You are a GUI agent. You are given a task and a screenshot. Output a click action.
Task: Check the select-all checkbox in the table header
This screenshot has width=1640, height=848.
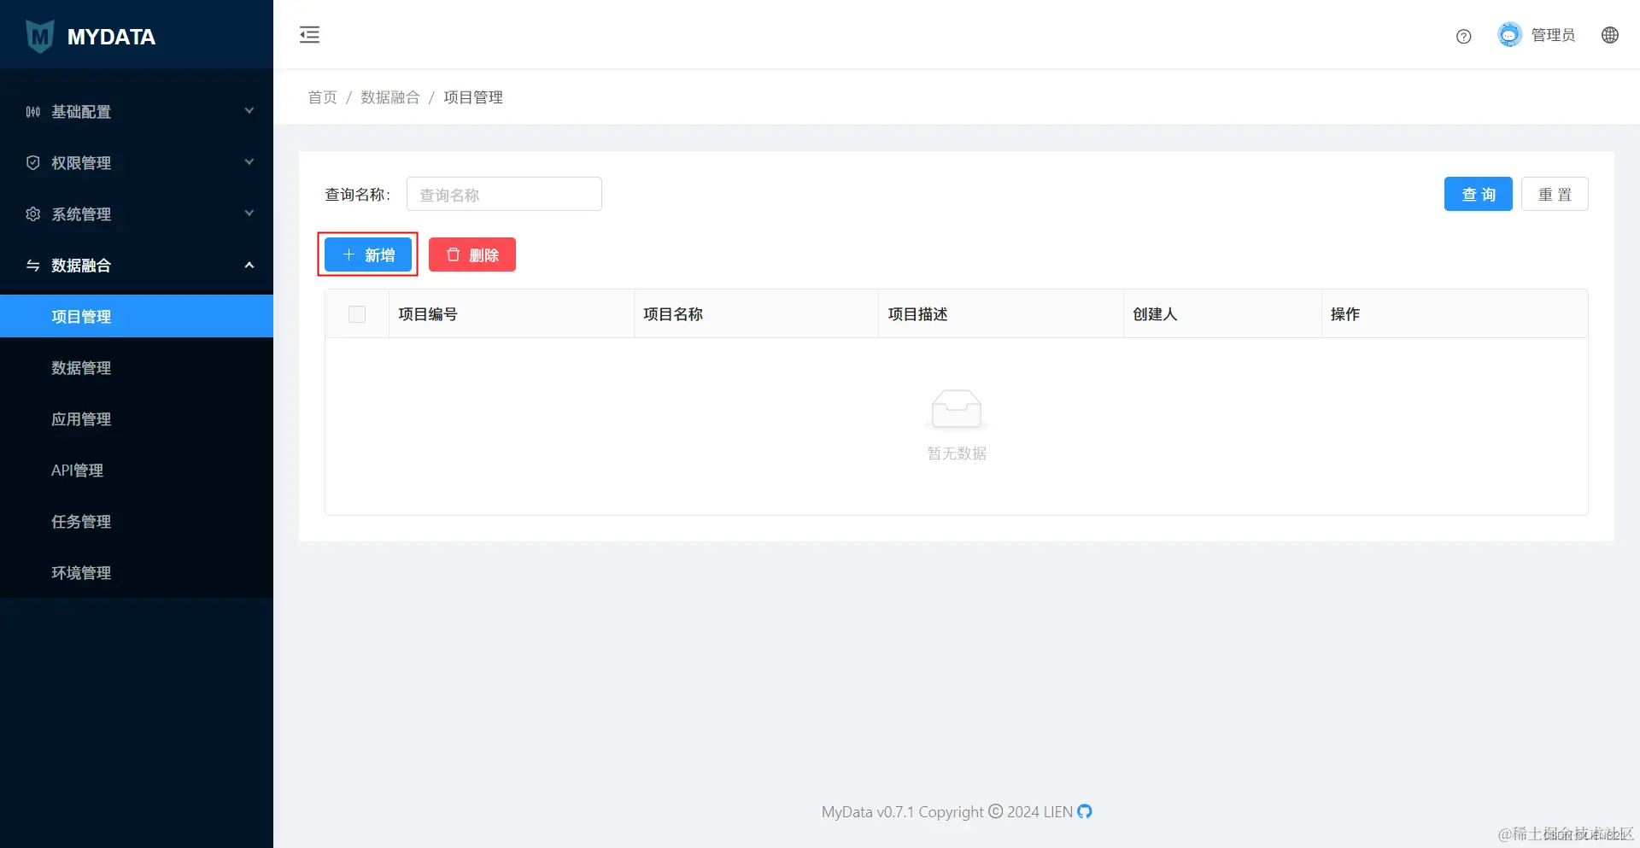tap(357, 313)
